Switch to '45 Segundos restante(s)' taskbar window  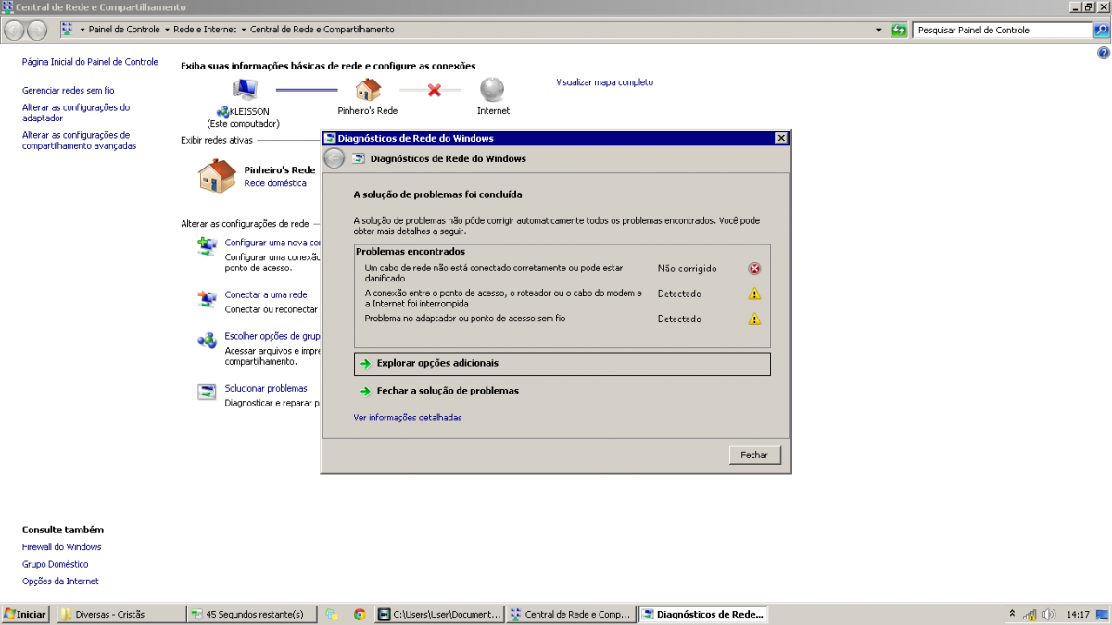tap(250, 614)
